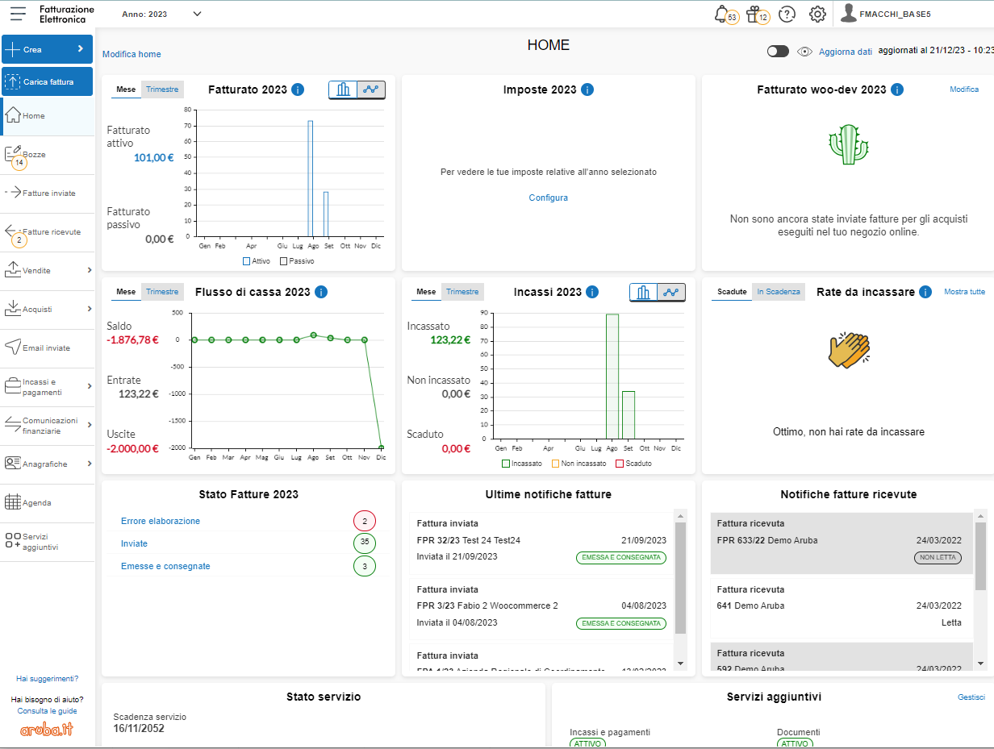
Task: Toggle the eye visibility icon
Action: coord(804,51)
